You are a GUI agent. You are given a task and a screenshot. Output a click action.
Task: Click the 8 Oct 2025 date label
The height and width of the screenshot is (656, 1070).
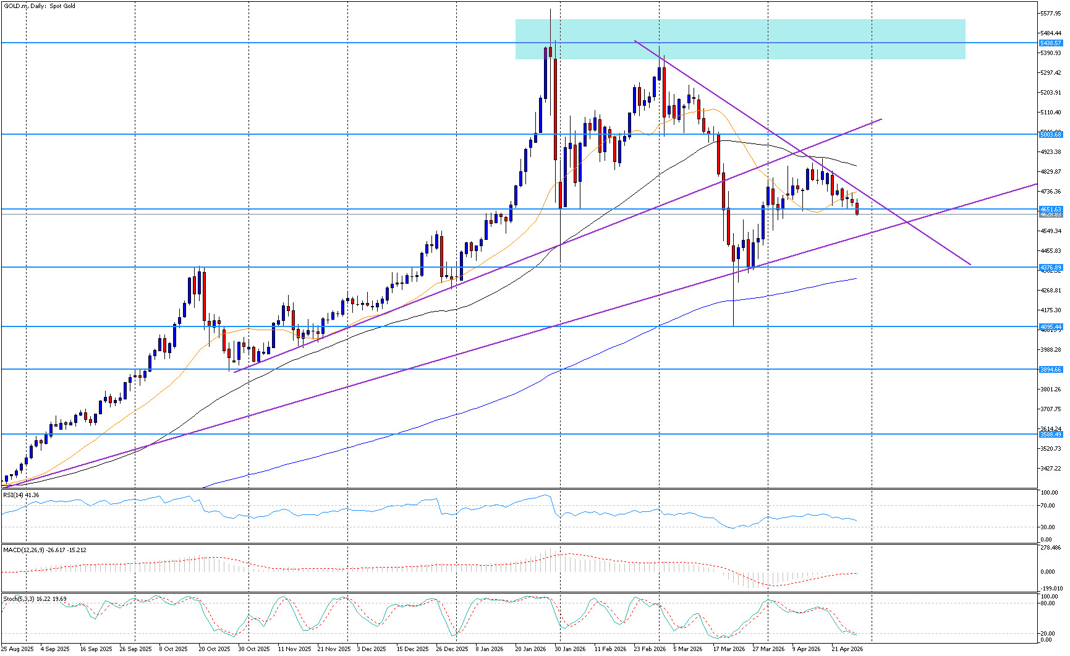173,649
